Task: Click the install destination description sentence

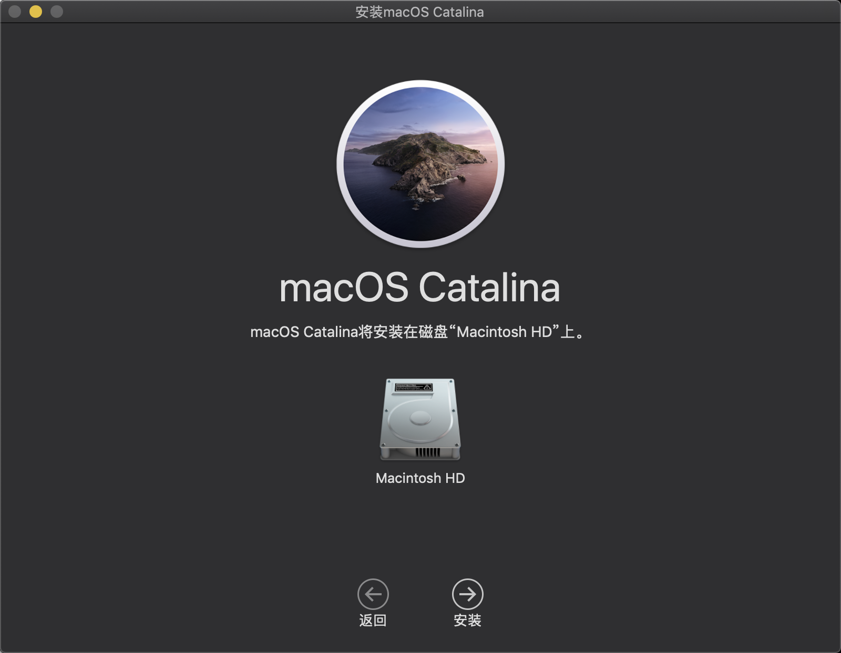Action: (x=417, y=332)
